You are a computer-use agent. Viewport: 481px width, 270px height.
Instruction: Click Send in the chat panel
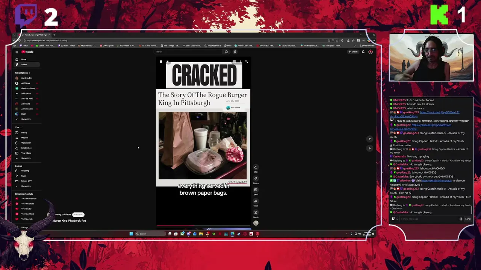[468, 219]
